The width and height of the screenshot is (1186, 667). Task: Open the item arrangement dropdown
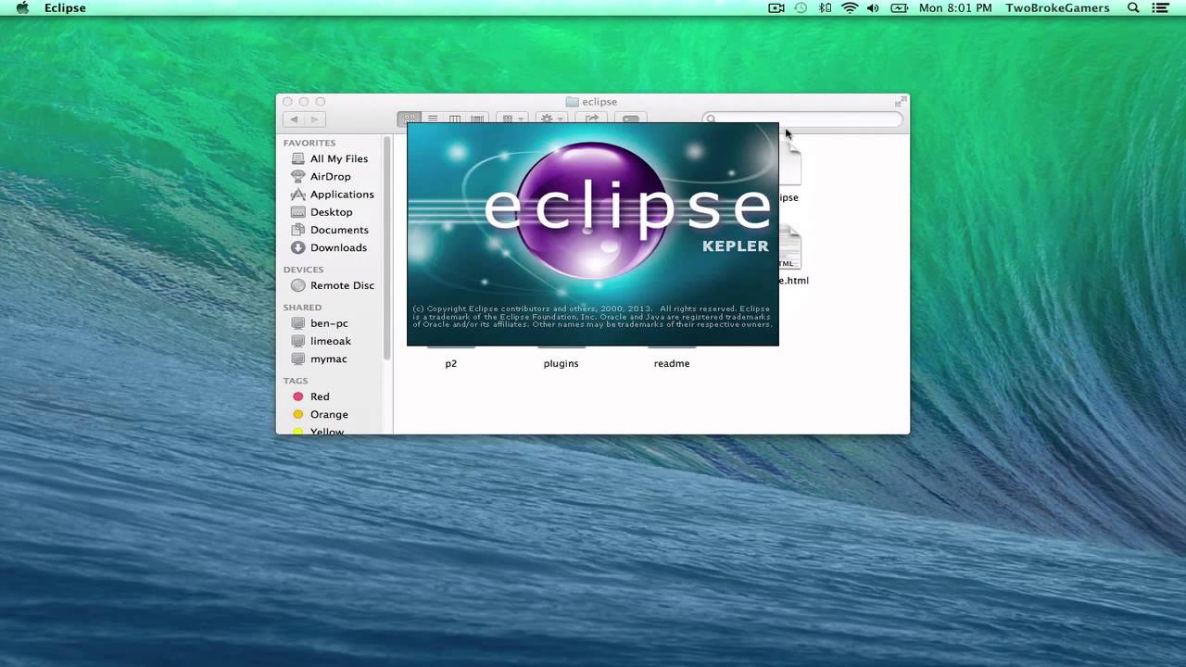point(512,119)
